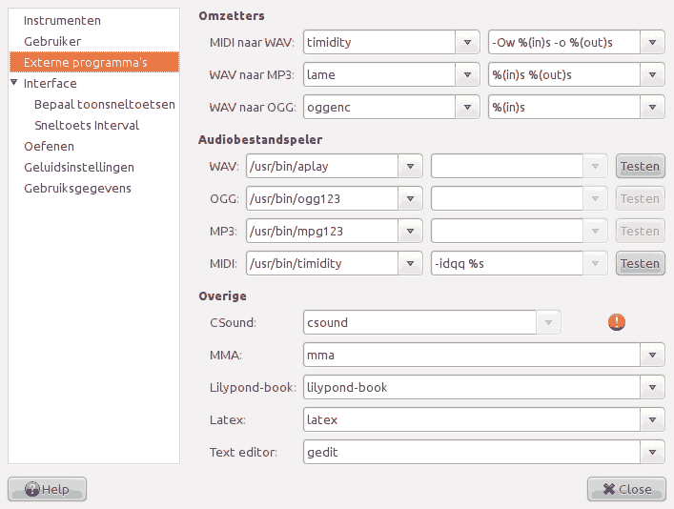Select Instrumenten in the sidebar
Screen dimensions: 674x509
pyautogui.click(x=62, y=20)
